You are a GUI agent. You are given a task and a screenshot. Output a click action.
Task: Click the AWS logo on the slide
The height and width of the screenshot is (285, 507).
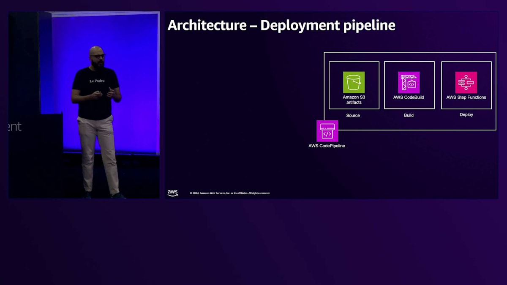(x=173, y=193)
